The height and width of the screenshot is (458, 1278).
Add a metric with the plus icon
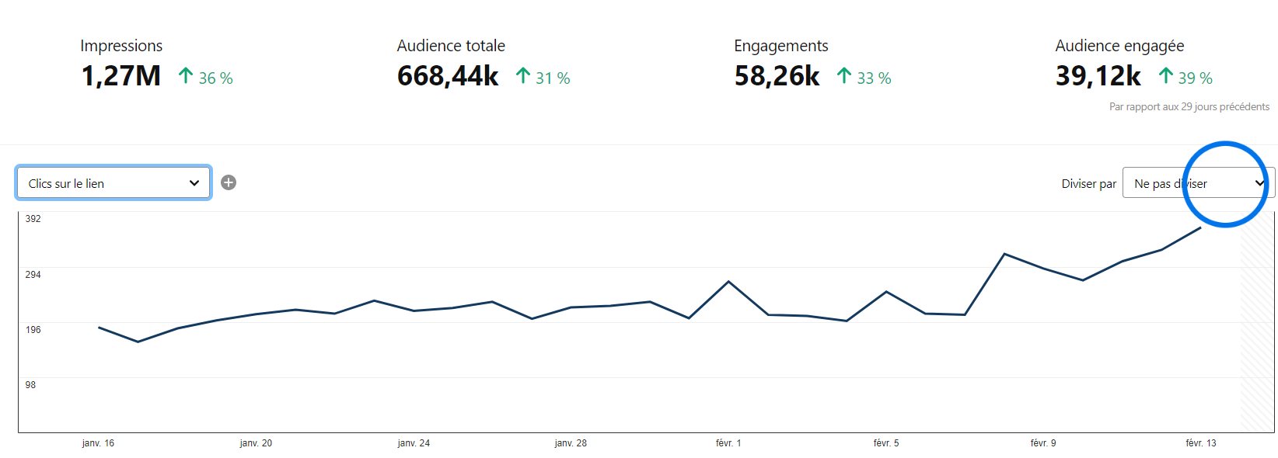(229, 182)
